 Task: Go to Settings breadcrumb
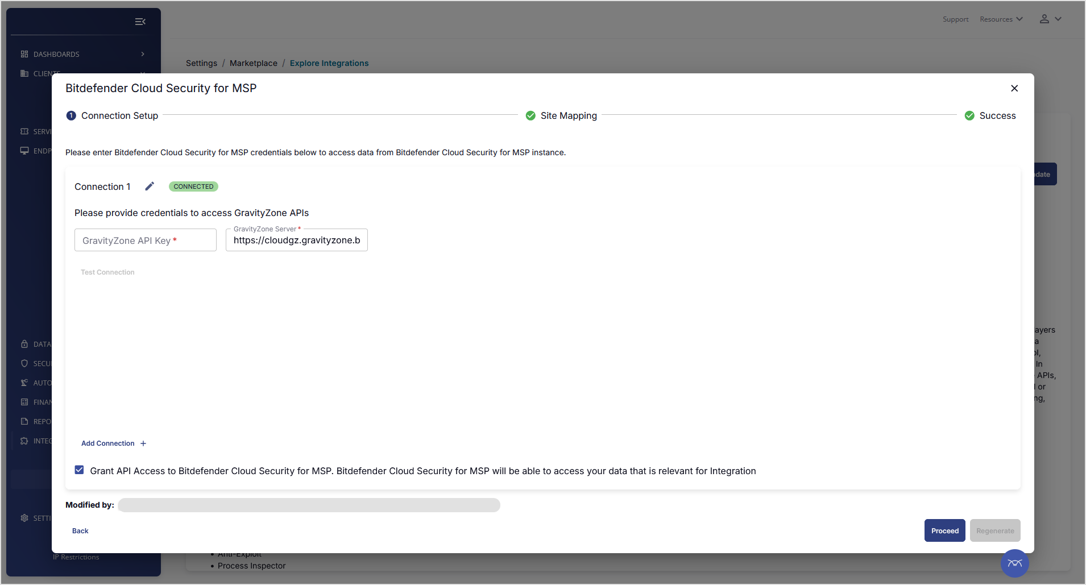point(201,63)
